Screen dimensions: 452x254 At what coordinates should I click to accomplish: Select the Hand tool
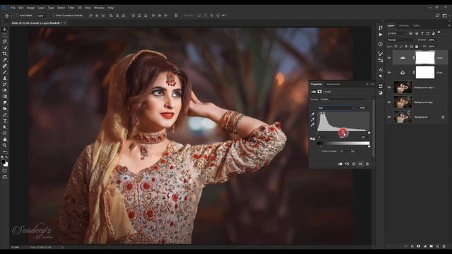tap(5, 140)
